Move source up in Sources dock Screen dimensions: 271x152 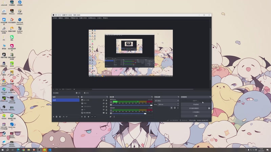point(92,117)
